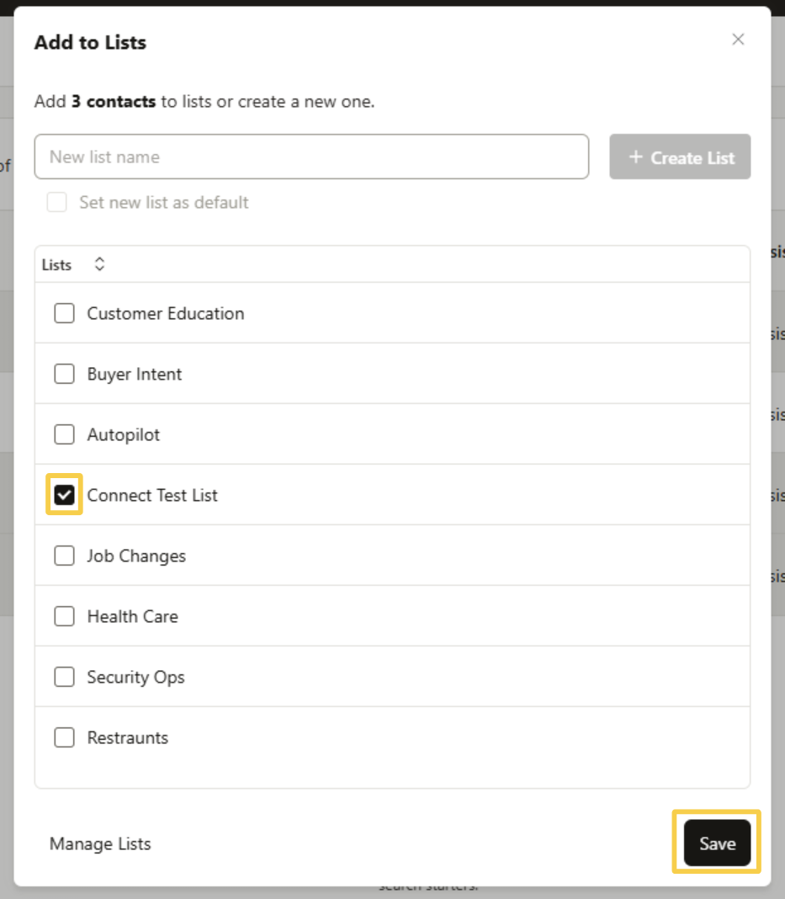Screen dimensions: 785x899
Task: Click the New list name input field
Action: pyautogui.click(x=311, y=157)
